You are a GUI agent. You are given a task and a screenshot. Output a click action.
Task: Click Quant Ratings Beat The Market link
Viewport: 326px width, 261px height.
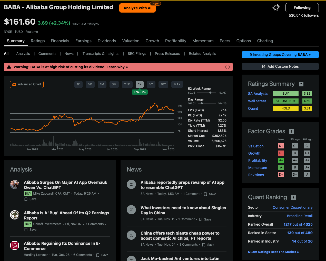point(273,252)
